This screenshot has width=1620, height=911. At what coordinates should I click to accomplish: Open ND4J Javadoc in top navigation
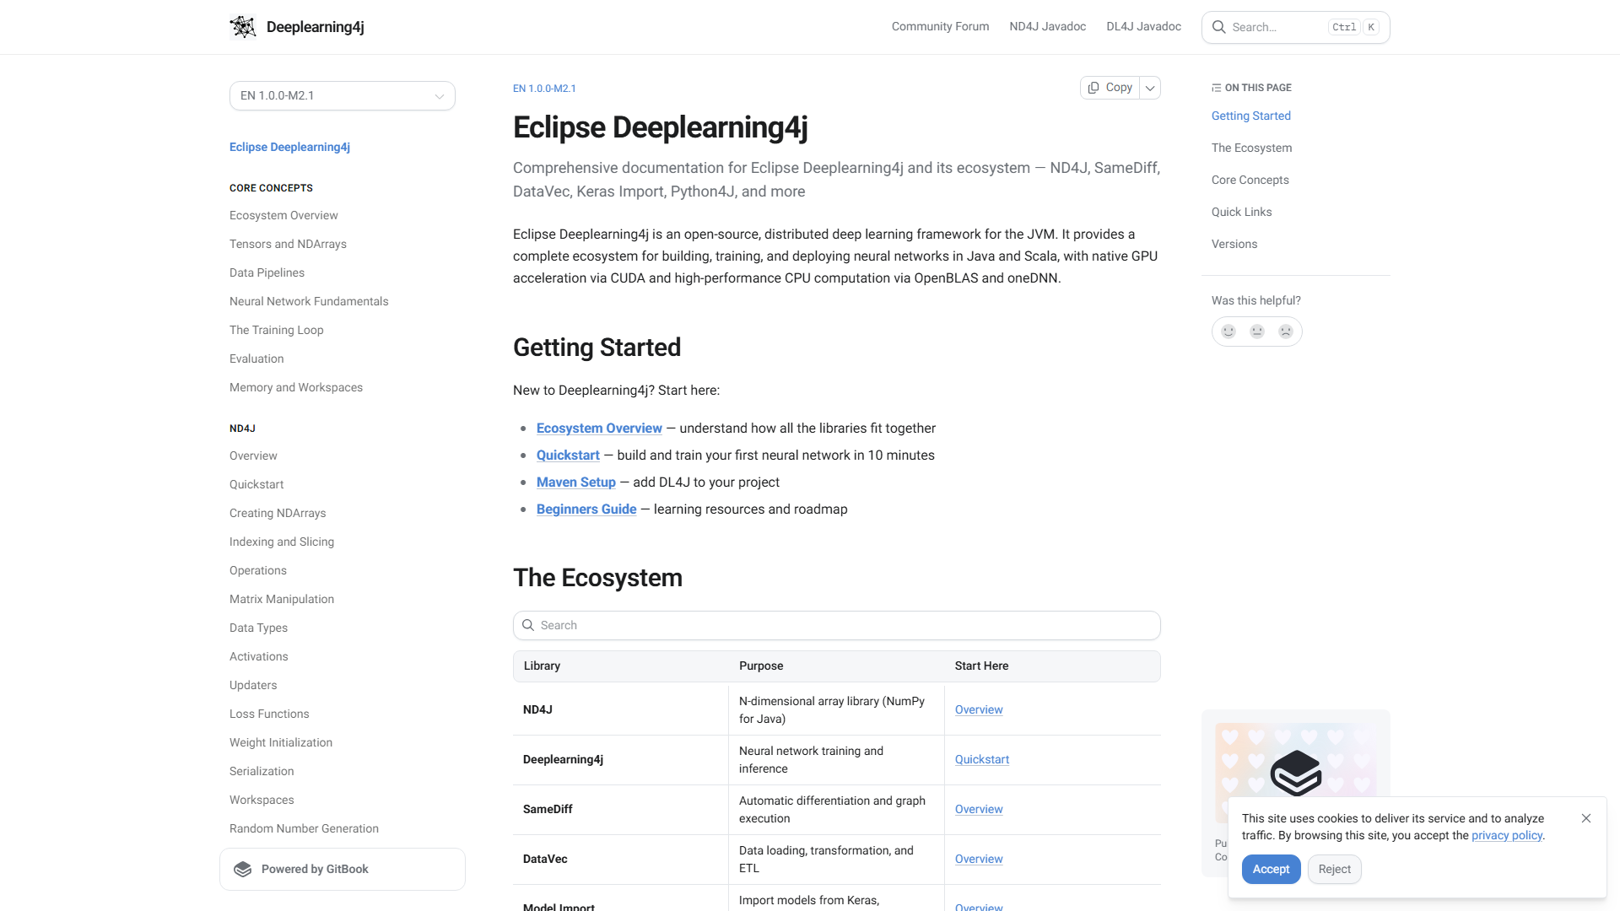(1048, 27)
